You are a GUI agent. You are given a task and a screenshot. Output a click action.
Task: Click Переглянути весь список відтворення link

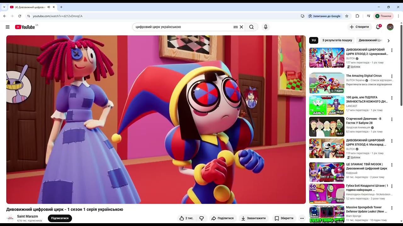(369, 84)
